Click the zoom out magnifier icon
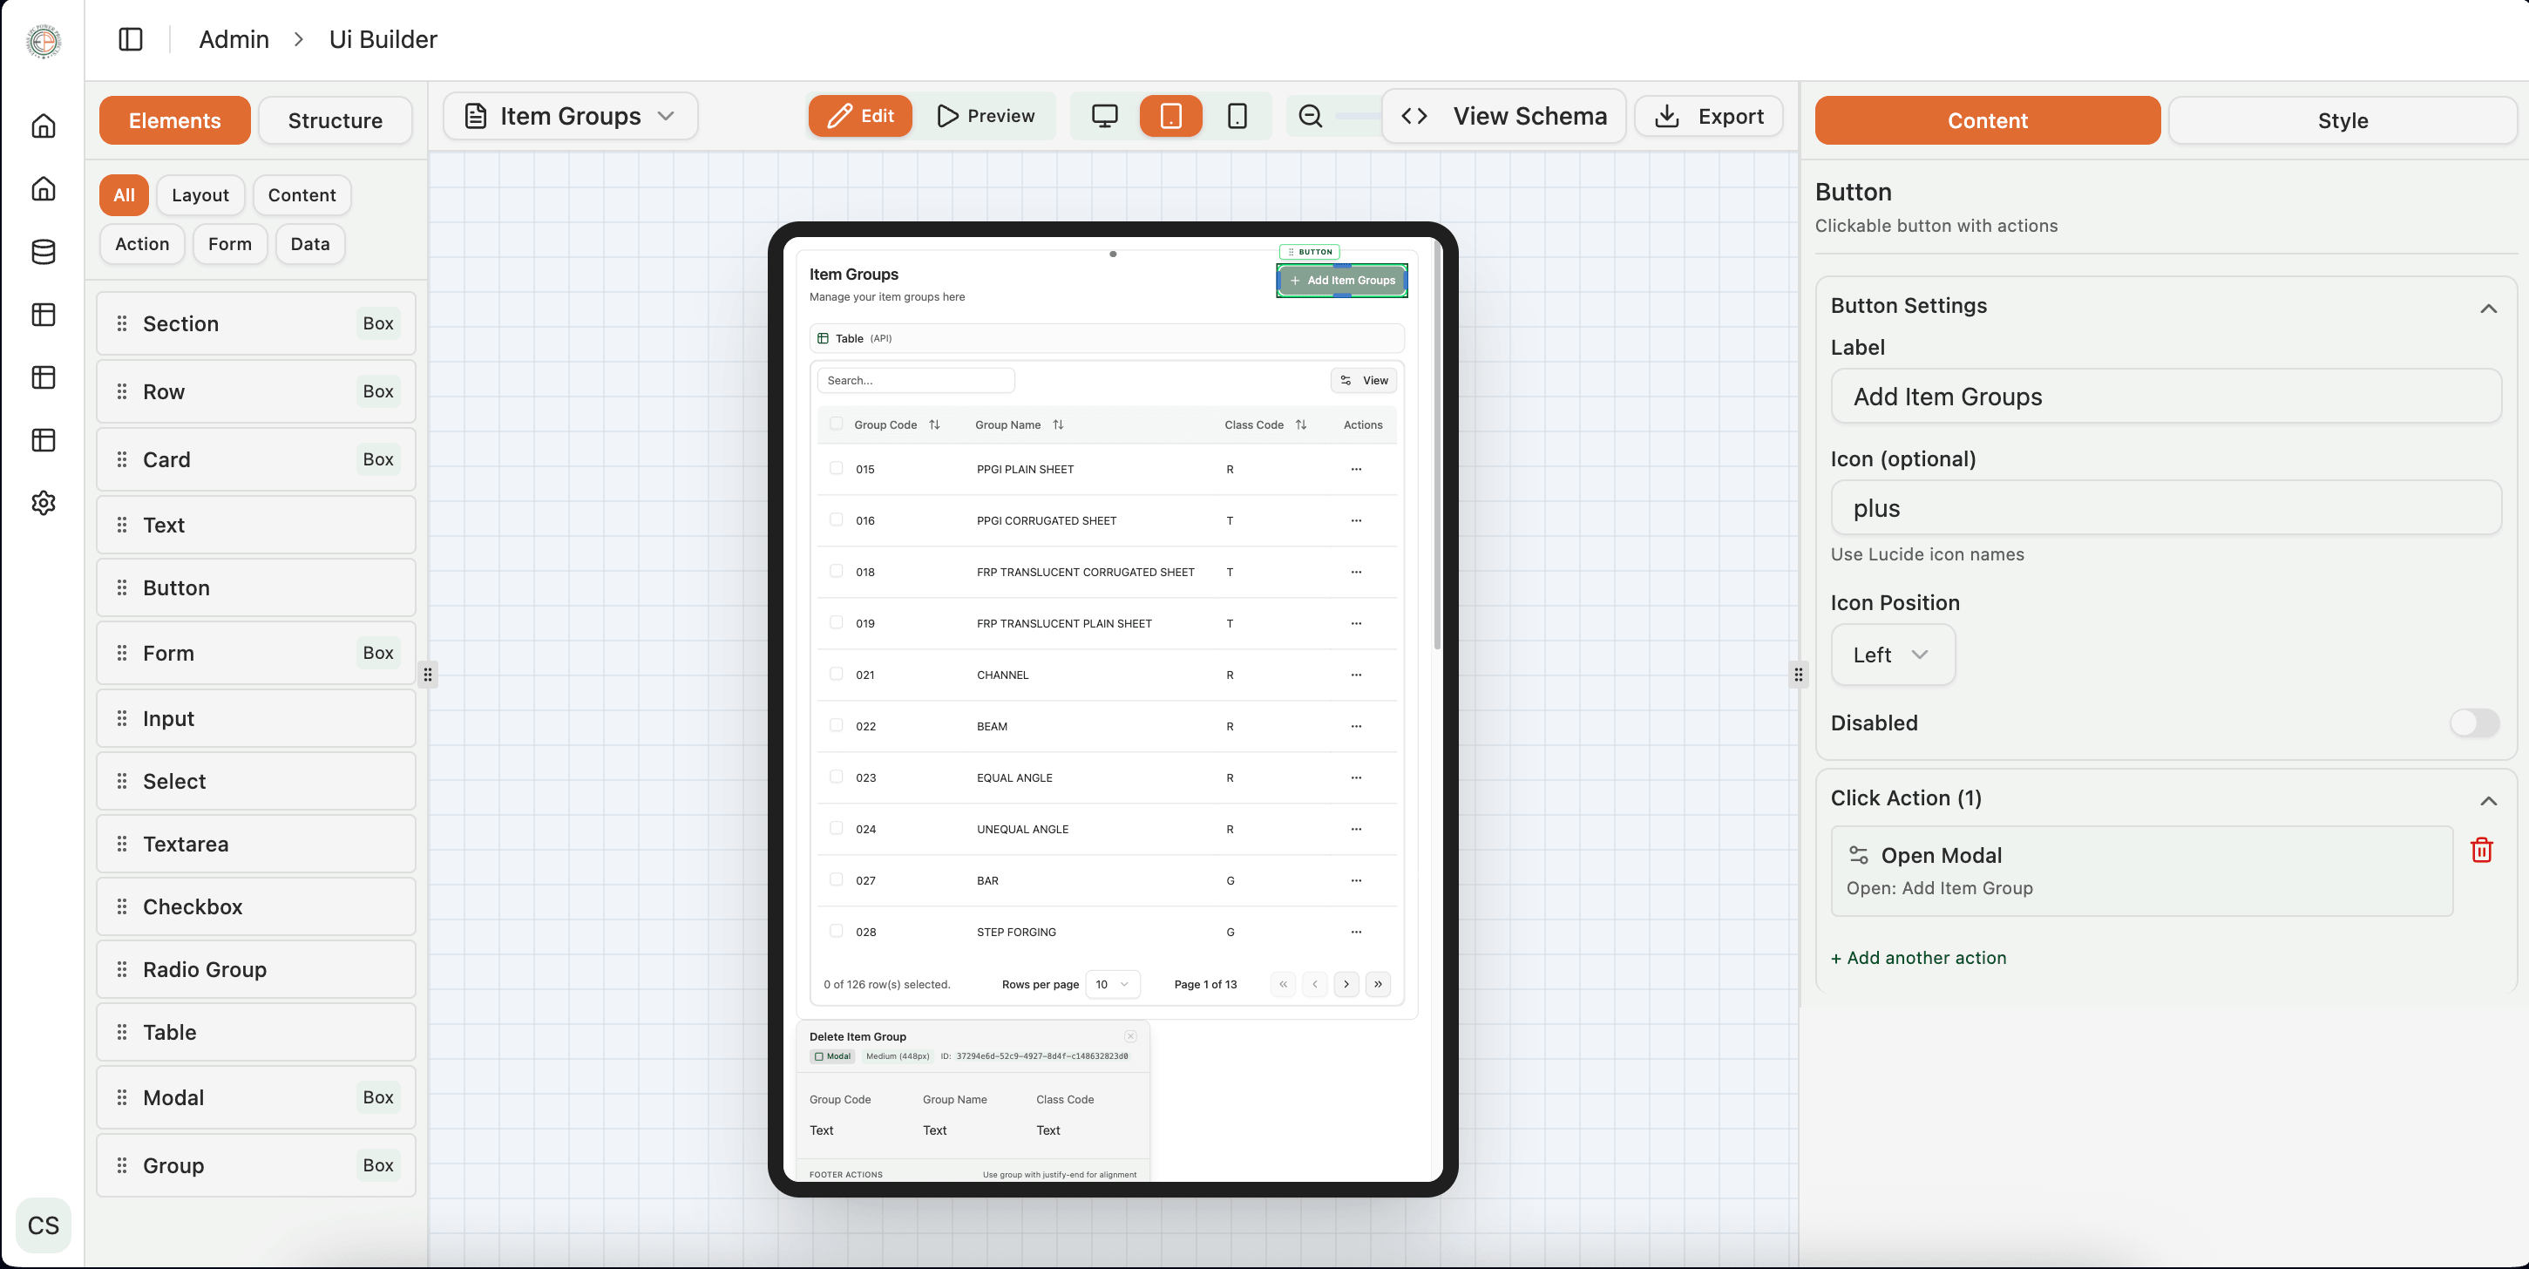Screen dimensions: 2529x1269 [x=1310, y=116]
